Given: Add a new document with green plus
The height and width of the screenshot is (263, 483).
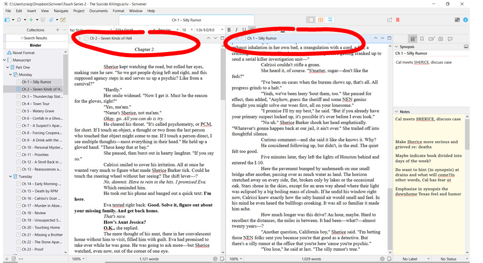Looking at the screenshot, I should coord(31,20).
